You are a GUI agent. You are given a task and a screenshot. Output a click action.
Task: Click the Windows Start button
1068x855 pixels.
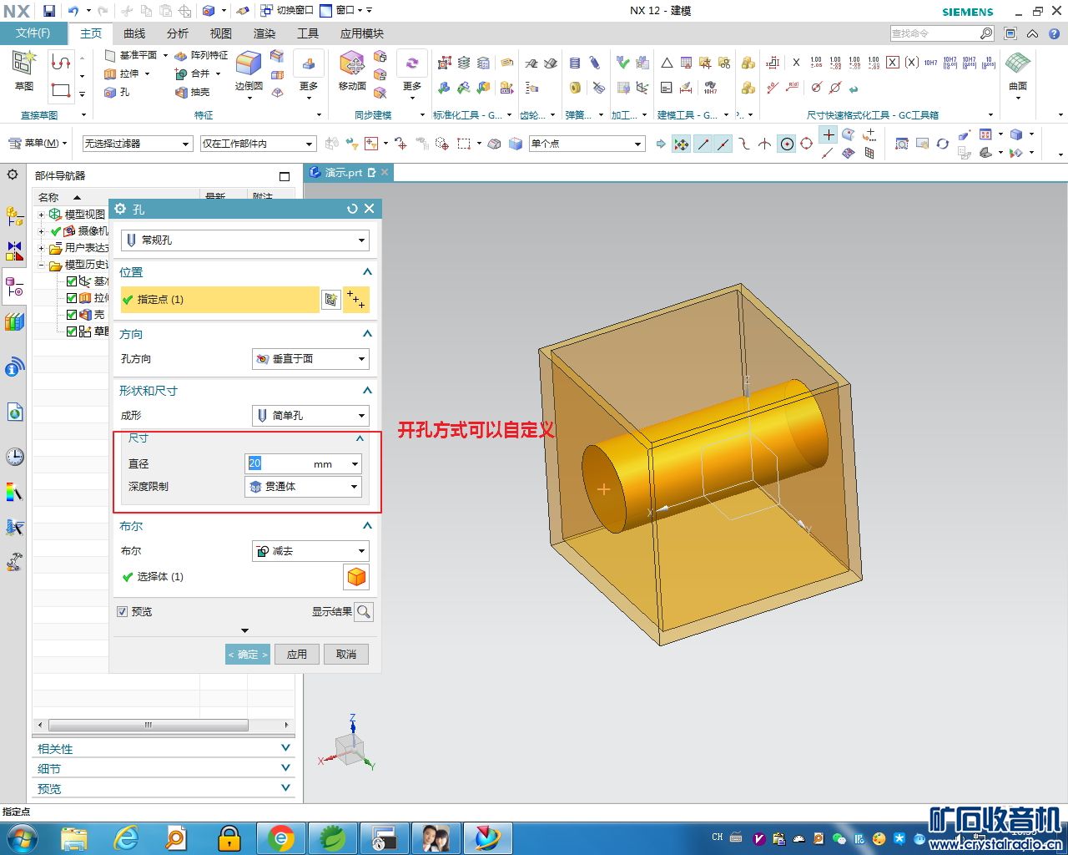coord(22,837)
